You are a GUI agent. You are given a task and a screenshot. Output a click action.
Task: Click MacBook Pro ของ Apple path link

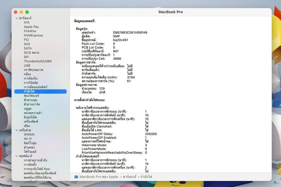coord(99,177)
